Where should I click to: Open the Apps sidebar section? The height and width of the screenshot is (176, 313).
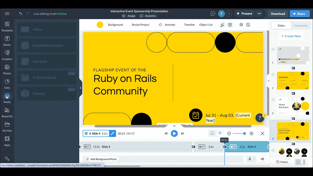7,141
